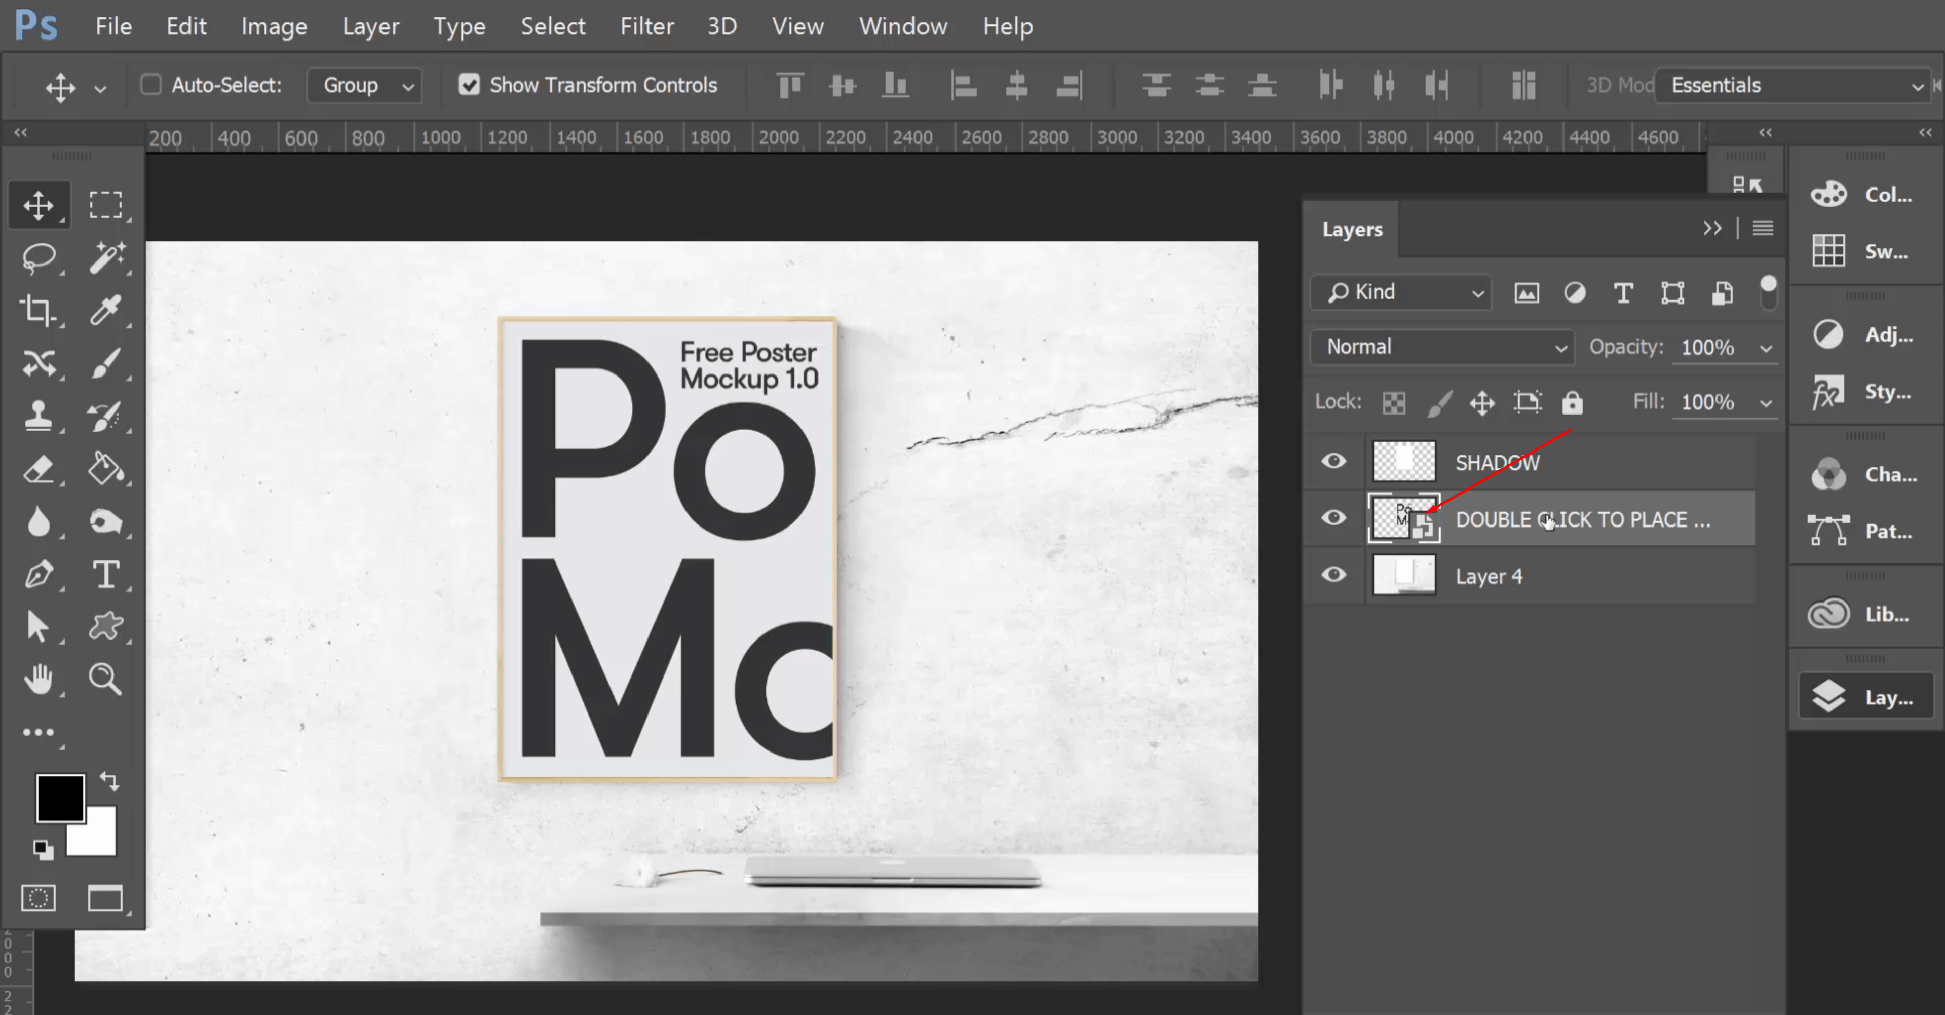Filter layers by type layers
The image size is (1945, 1015).
point(1623,293)
